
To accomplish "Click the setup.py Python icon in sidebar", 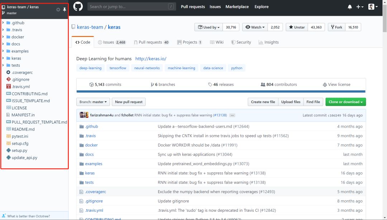I will pos(8,150).
